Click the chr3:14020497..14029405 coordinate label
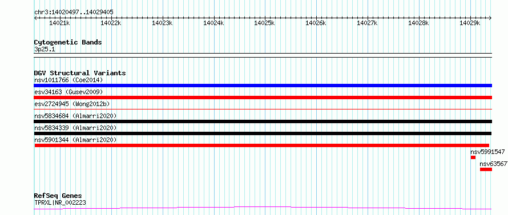The image size is (508, 215). [74, 12]
